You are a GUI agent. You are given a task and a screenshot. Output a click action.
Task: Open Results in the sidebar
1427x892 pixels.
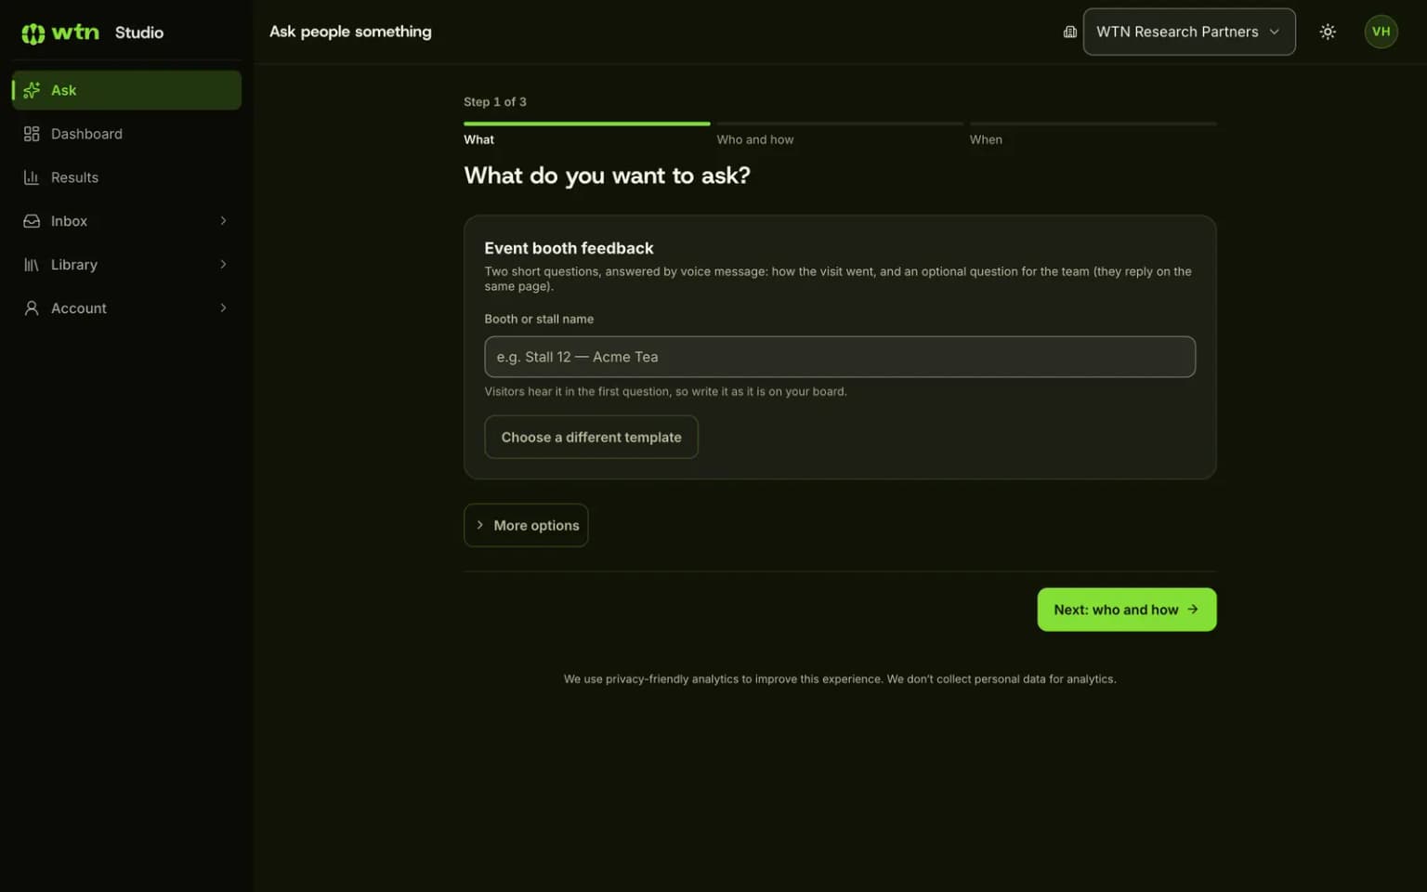click(x=126, y=177)
